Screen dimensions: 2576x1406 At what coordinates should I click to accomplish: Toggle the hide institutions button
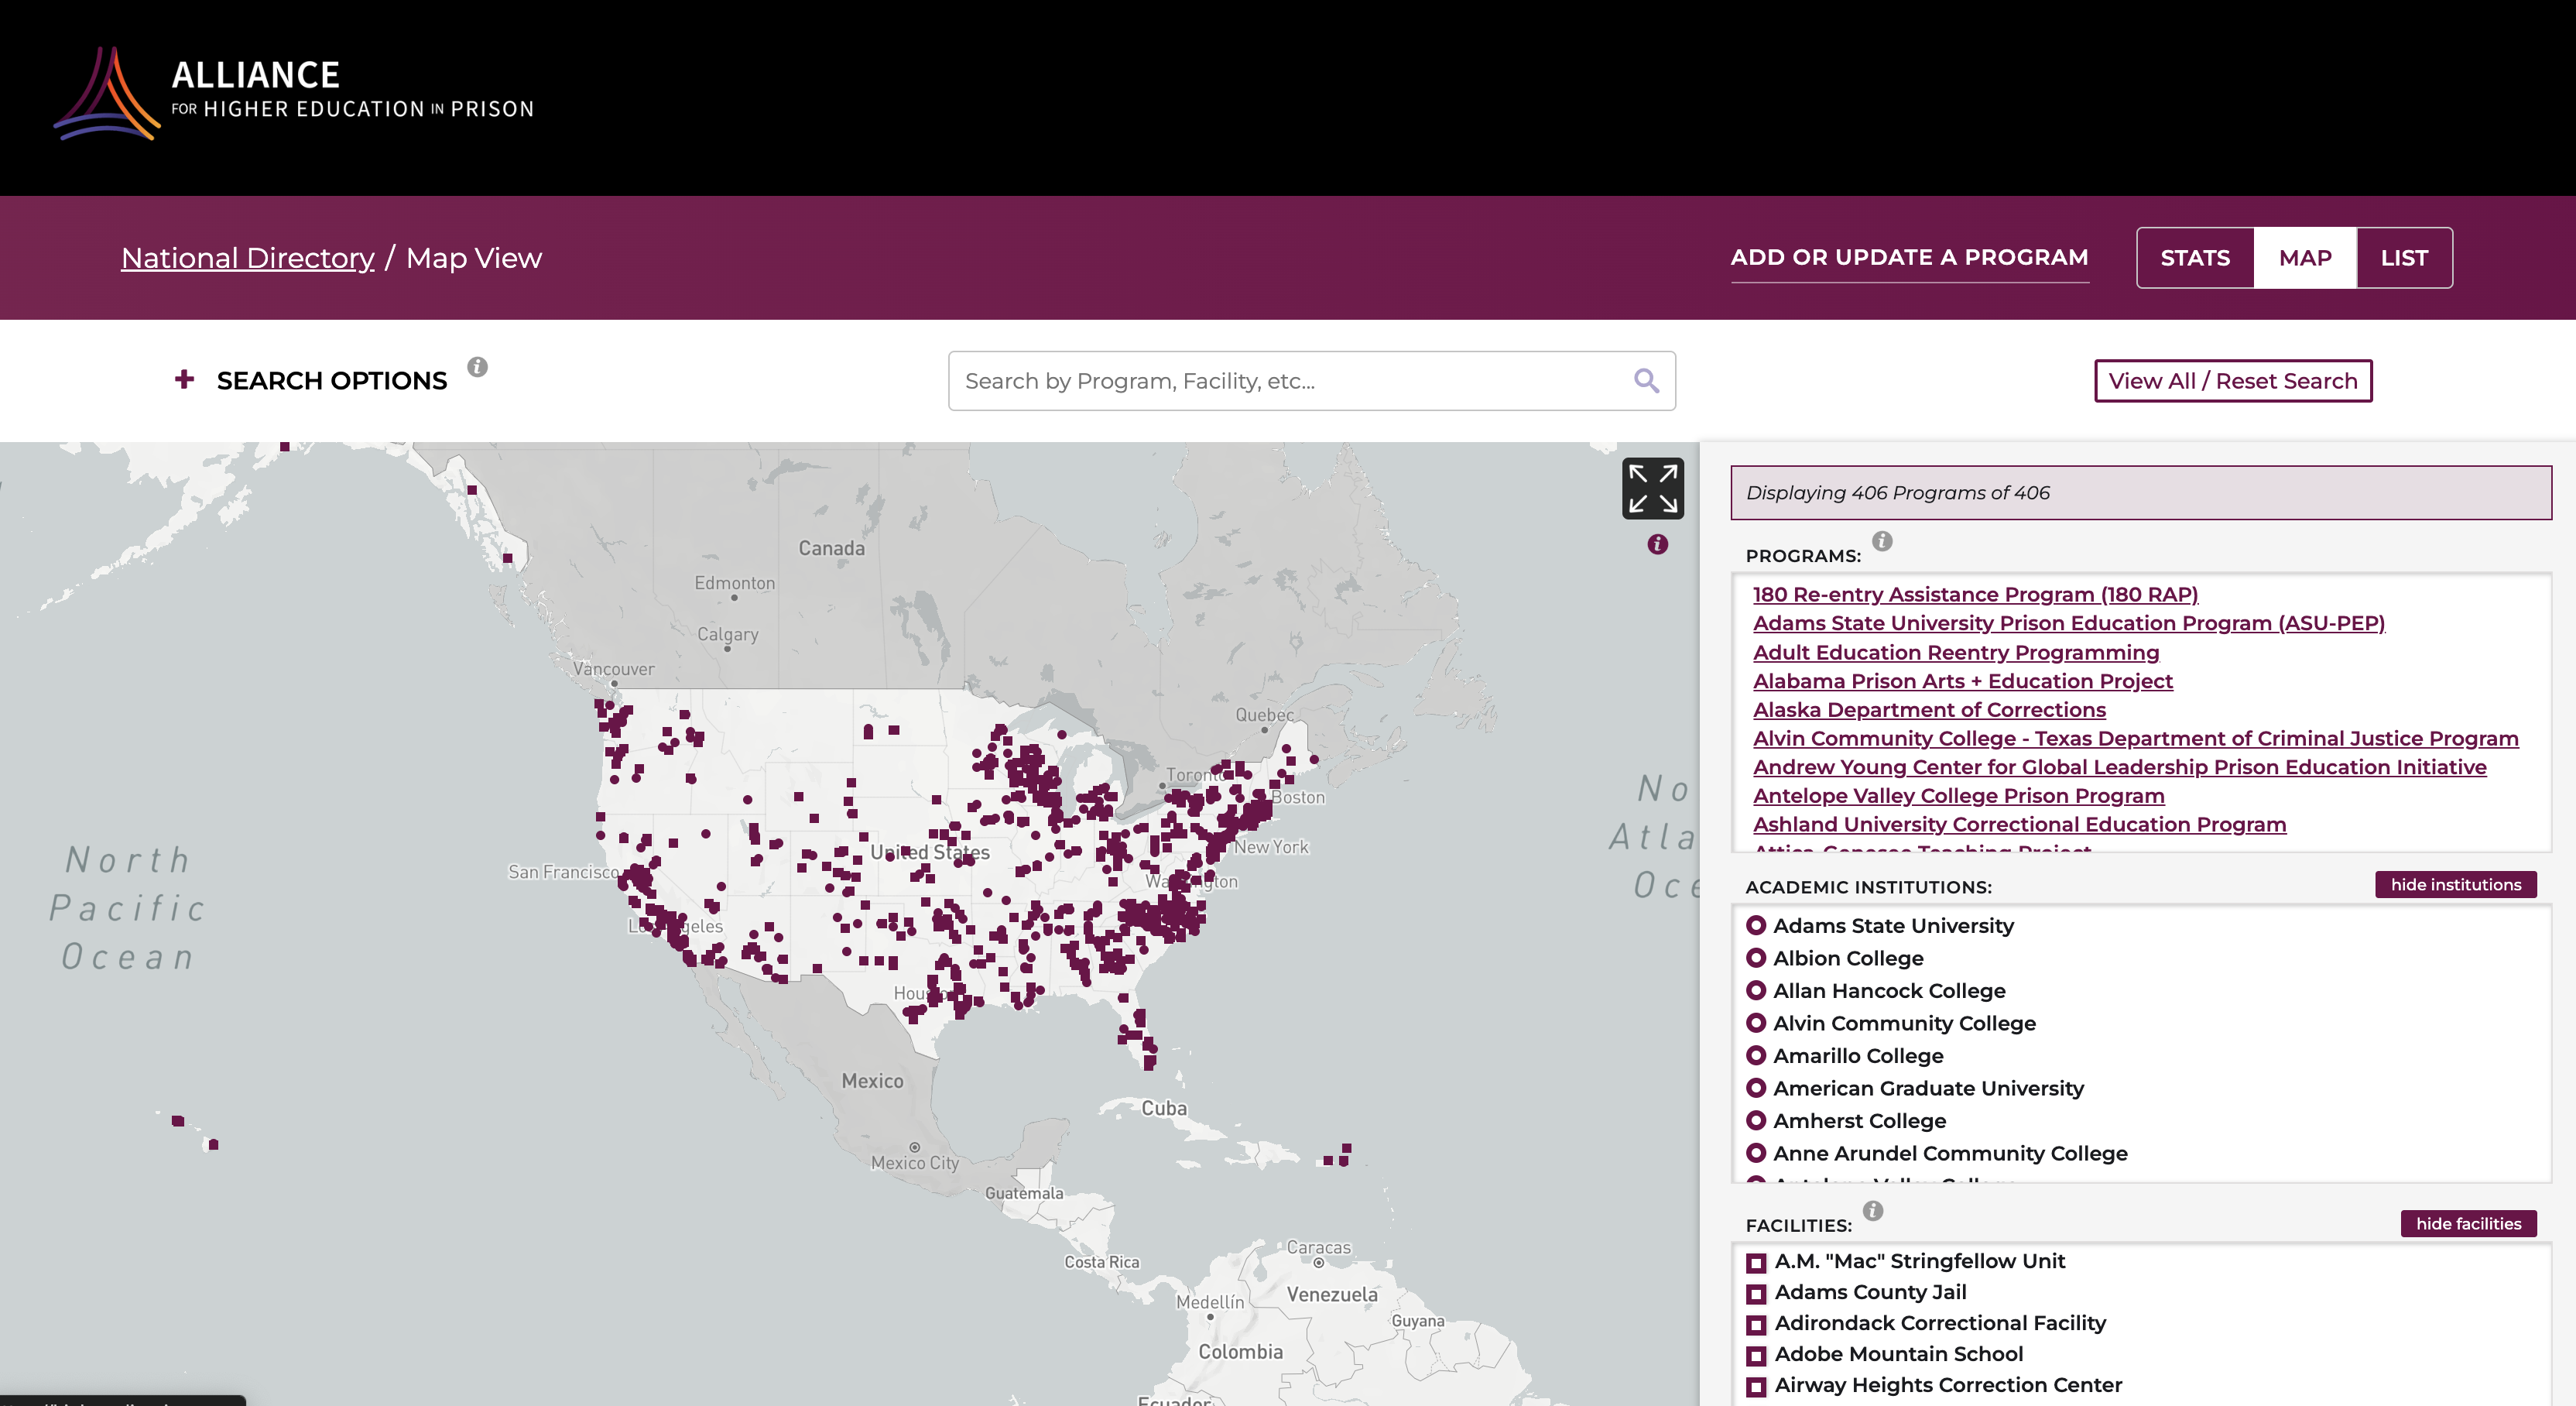coord(2455,884)
